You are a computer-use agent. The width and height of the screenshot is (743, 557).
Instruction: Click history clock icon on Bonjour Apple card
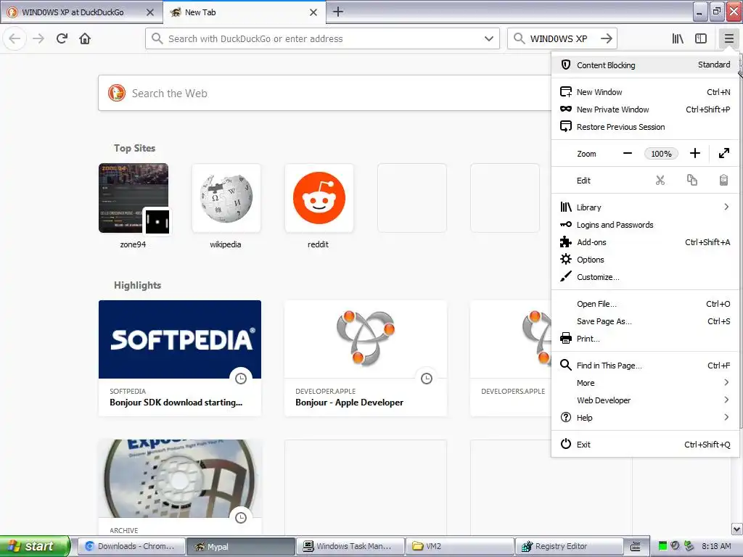[427, 379]
